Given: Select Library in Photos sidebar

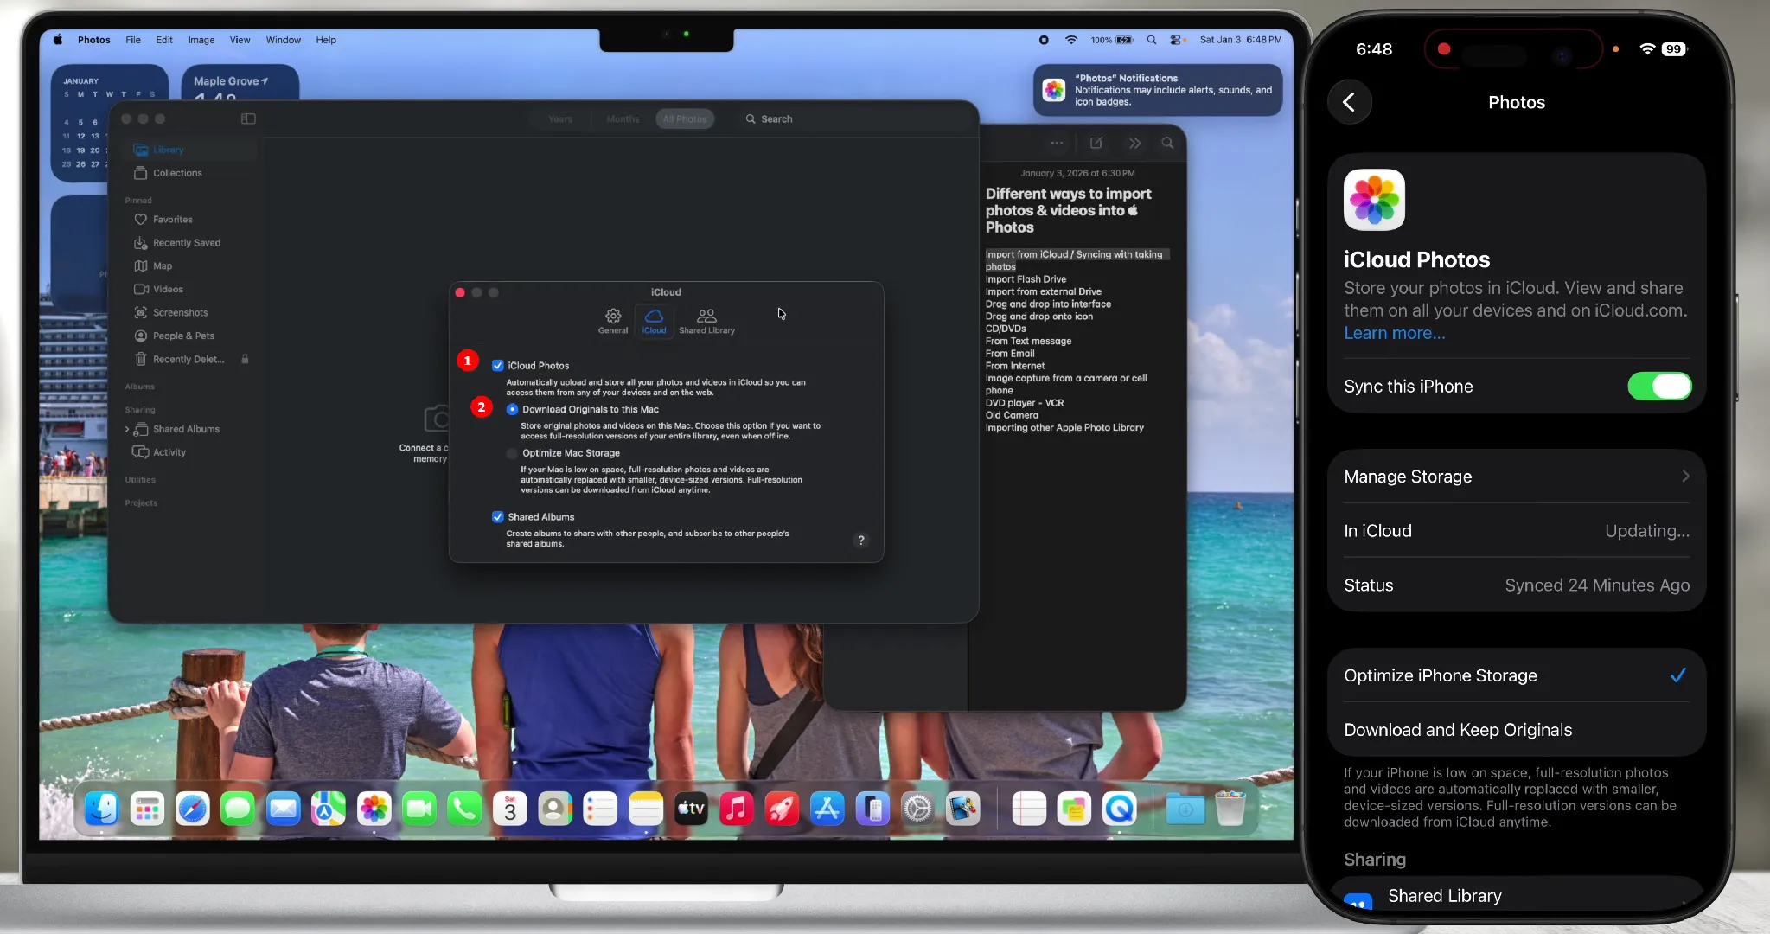Looking at the screenshot, I should tap(190, 150).
